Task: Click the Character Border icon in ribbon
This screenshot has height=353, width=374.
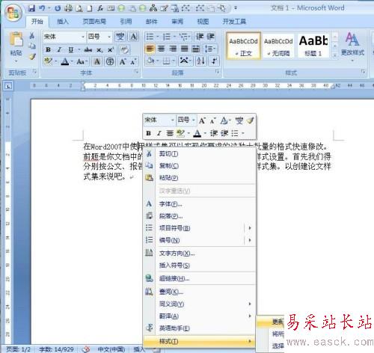Action: tap(133, 37)
